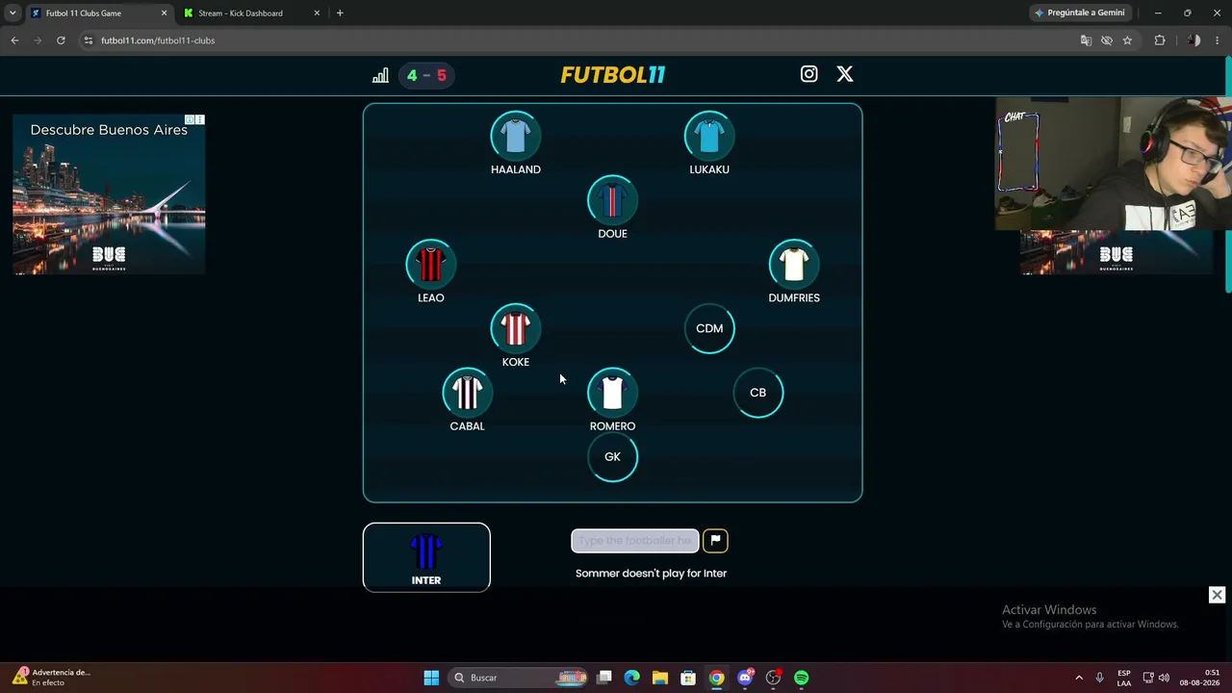The height and width of the screenshot is (693, 1232).
Task: Select Doue's PSG shirt icon
Action: tap(612, 200)
